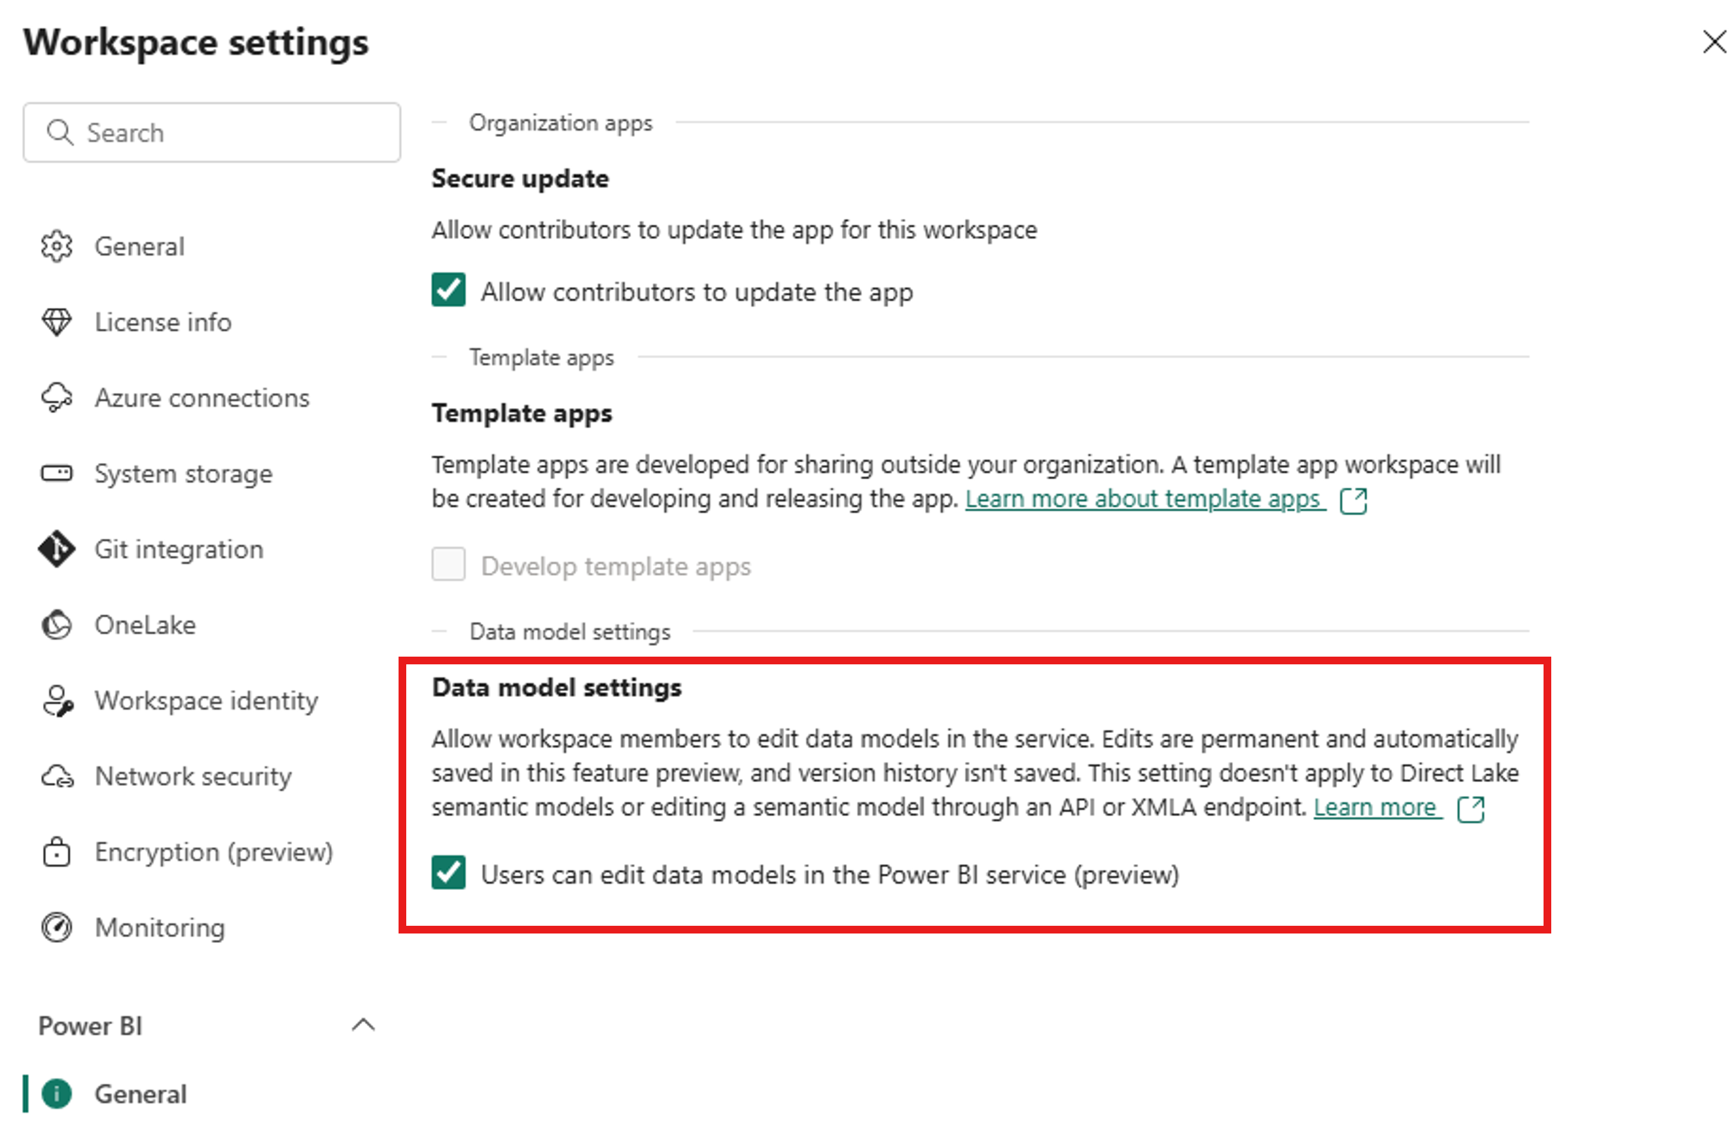Screen dimensions: 1734x1141
Task: Click the OneLake icon
Action: (x=56, y=625)
